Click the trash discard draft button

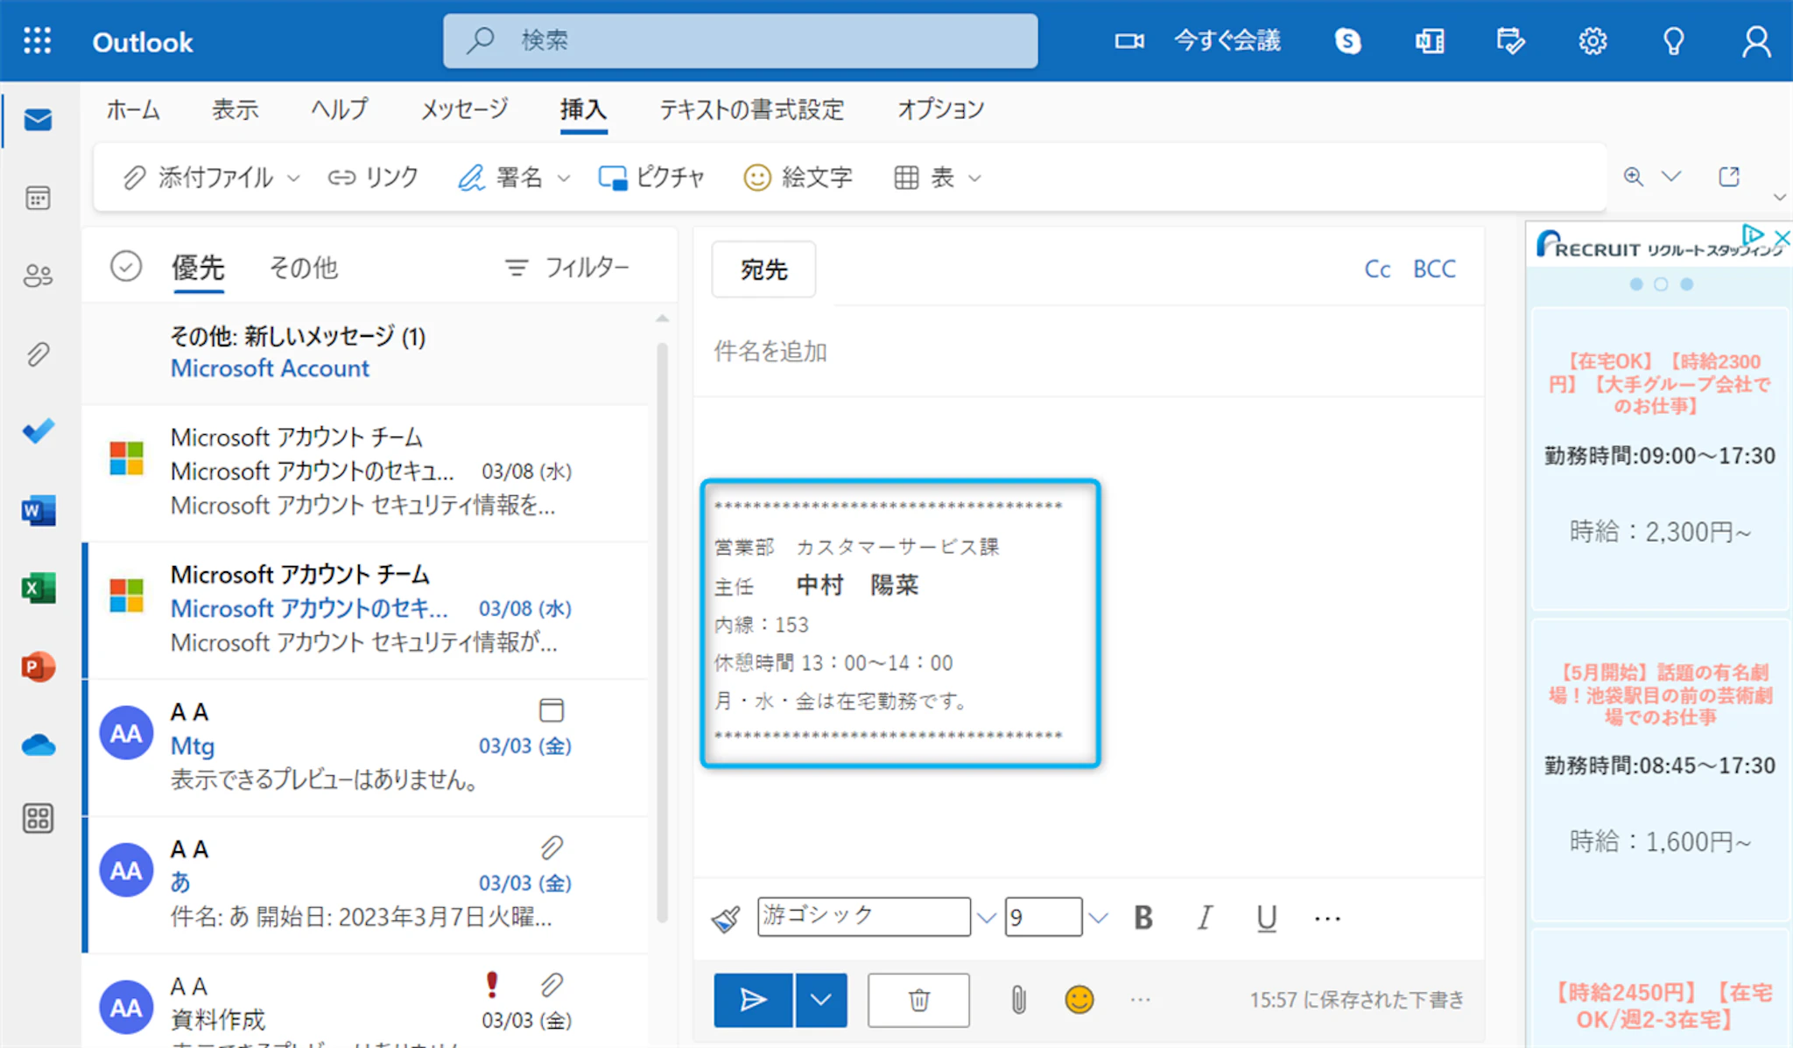click(x=918, y=1000)
